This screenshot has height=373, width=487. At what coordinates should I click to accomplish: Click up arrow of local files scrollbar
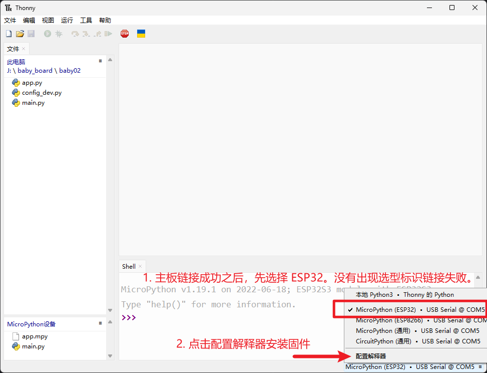(x=110, y=60)
